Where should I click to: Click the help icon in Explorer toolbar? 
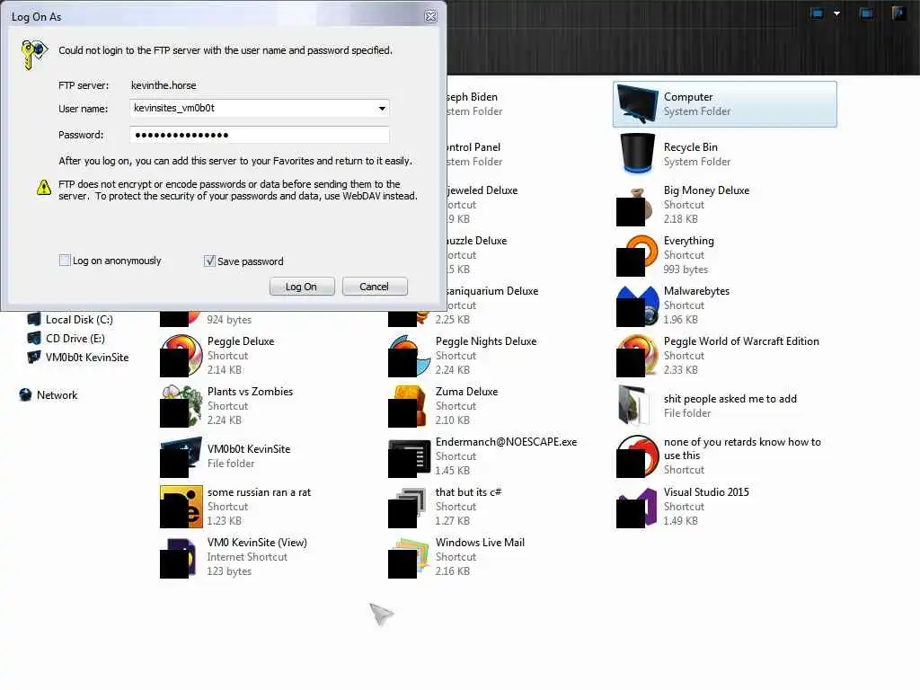click(x=898, y=13)
